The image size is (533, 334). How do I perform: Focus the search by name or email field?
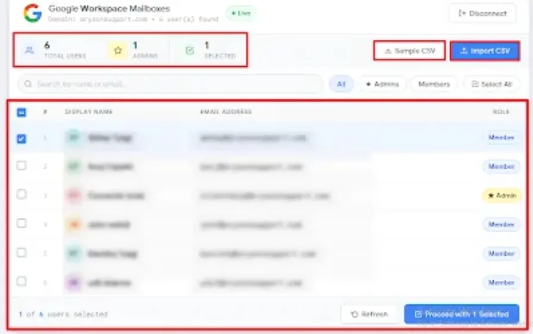170,84
